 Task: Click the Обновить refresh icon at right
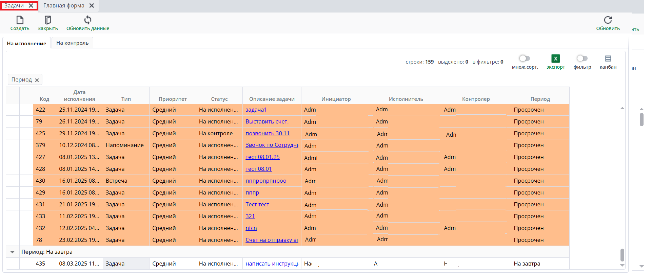[608, 20]
